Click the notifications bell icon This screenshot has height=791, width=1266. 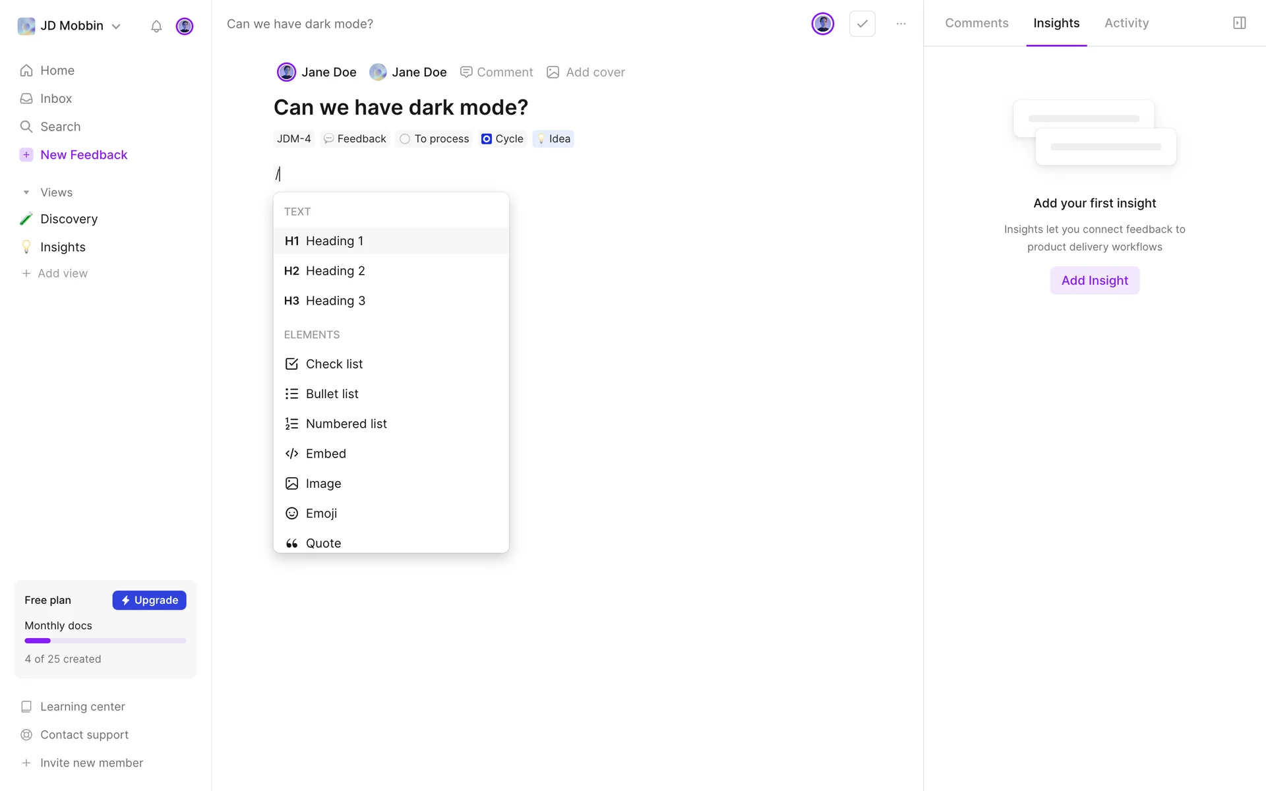[156, 26]
